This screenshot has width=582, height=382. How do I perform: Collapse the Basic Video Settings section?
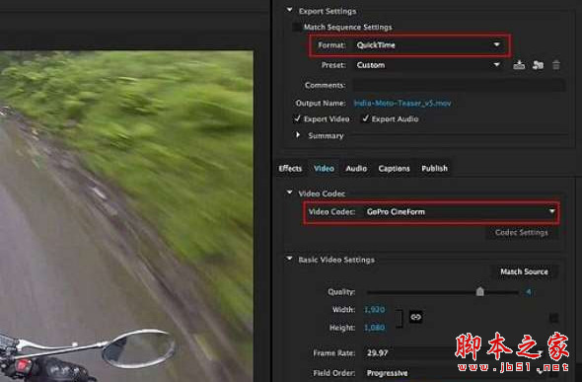coord(289,259)
